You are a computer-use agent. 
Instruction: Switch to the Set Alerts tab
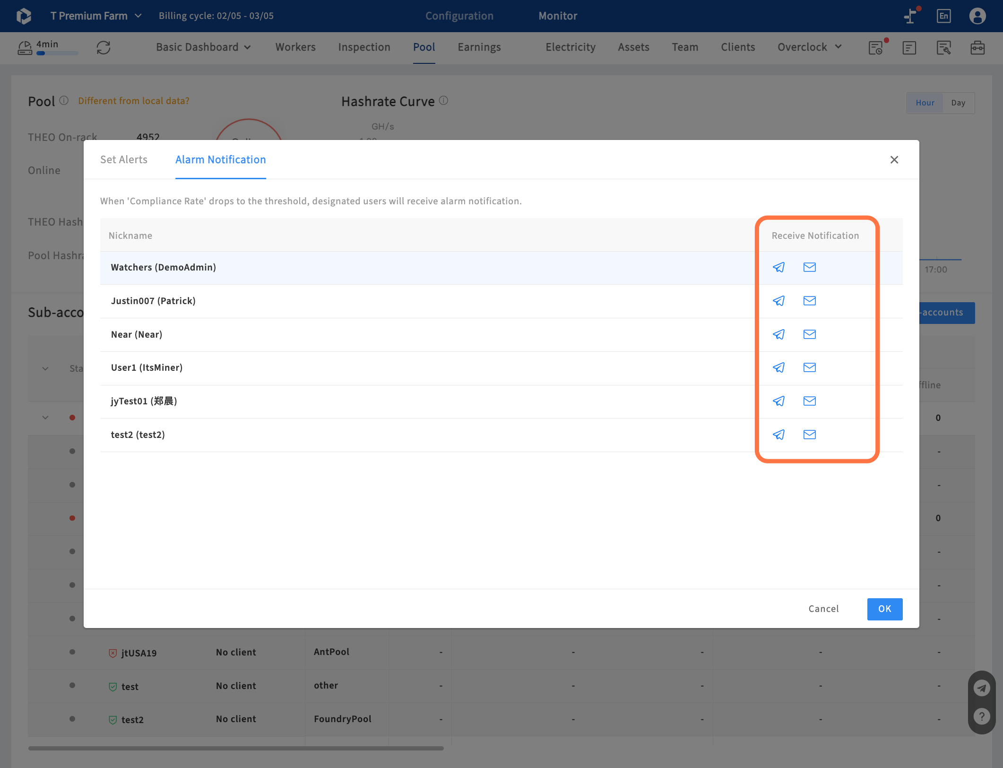coord(124,160)
